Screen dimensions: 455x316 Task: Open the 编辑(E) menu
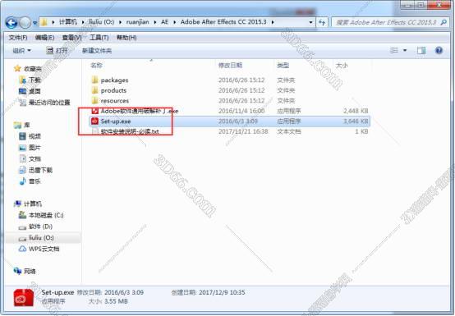44,38
